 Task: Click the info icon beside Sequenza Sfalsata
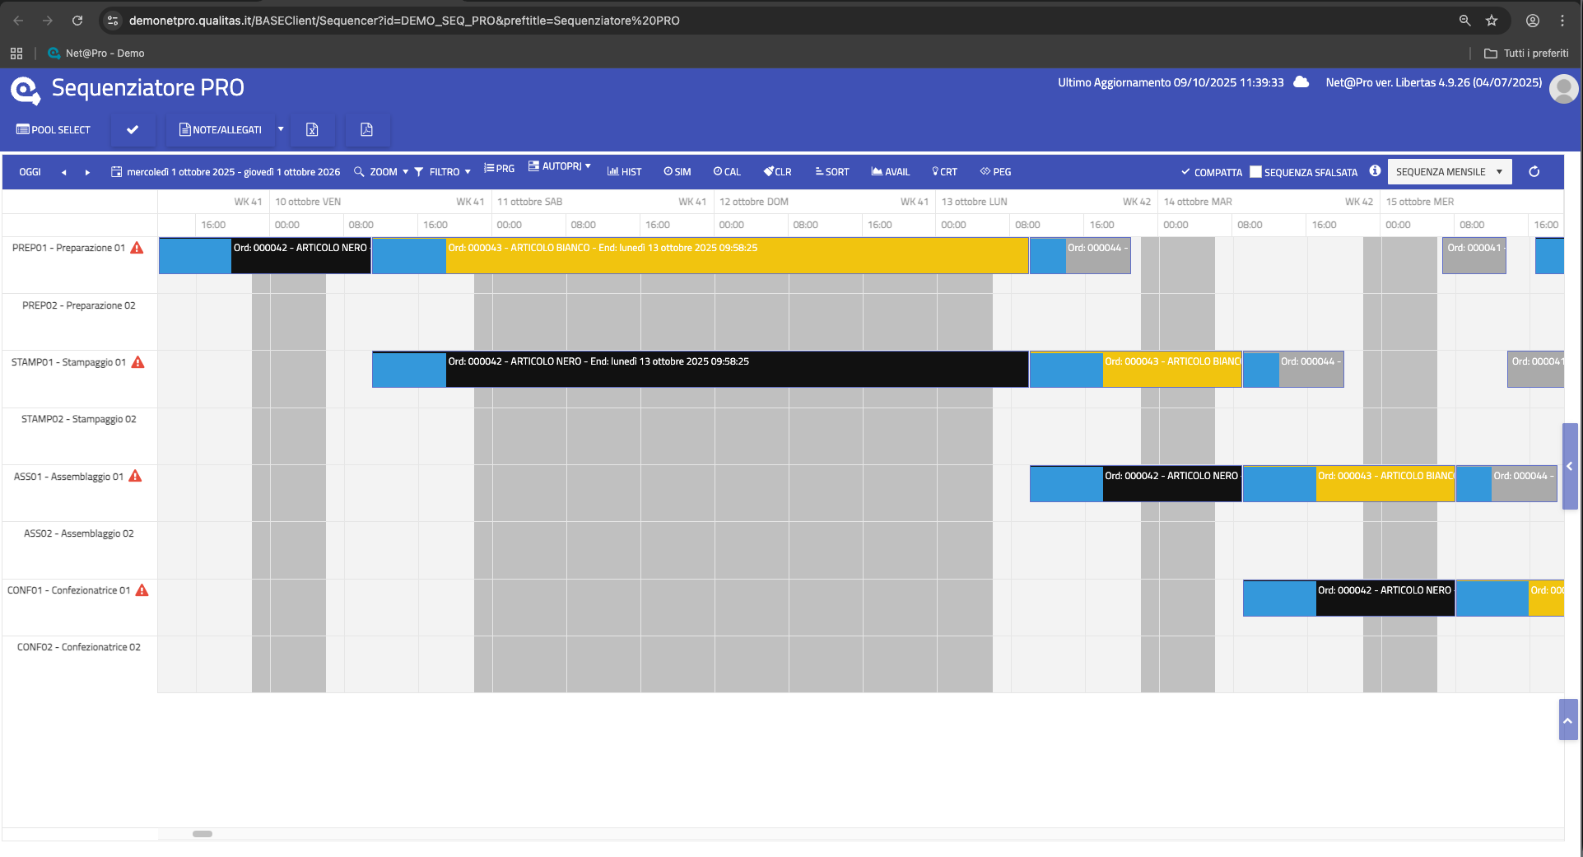[x=1375, y=171]
